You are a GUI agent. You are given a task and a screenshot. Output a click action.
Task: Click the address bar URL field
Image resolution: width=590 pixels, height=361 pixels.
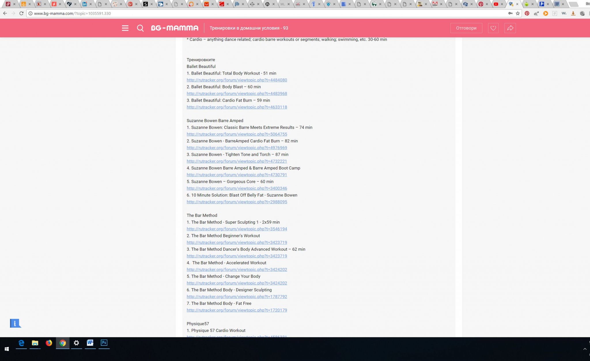coord(259,13)
